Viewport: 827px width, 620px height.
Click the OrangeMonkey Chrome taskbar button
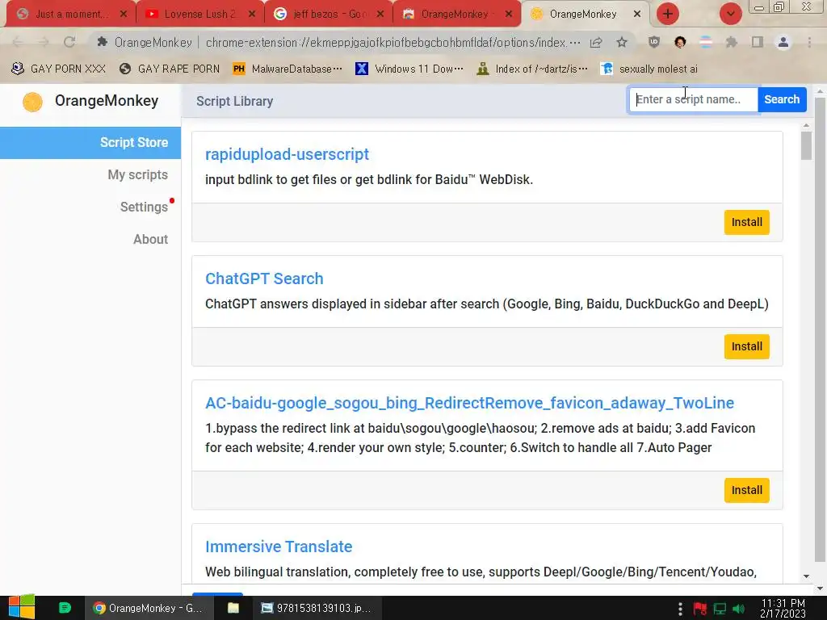click(149, 608)
